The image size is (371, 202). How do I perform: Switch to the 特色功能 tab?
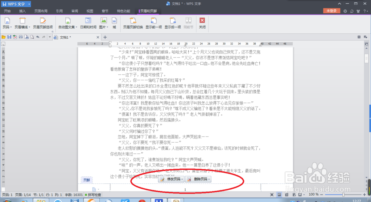(x=124, y=11)
